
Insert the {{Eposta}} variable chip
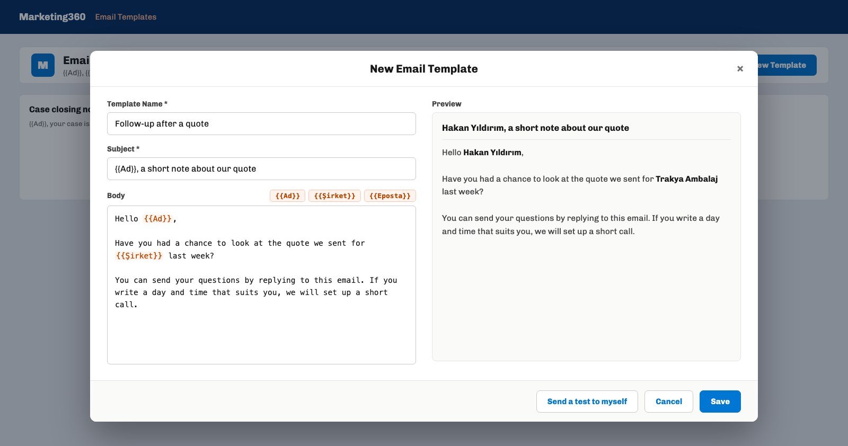[390, 196]
